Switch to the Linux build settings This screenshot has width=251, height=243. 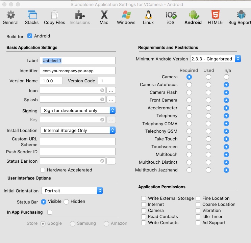pos(148,17)
